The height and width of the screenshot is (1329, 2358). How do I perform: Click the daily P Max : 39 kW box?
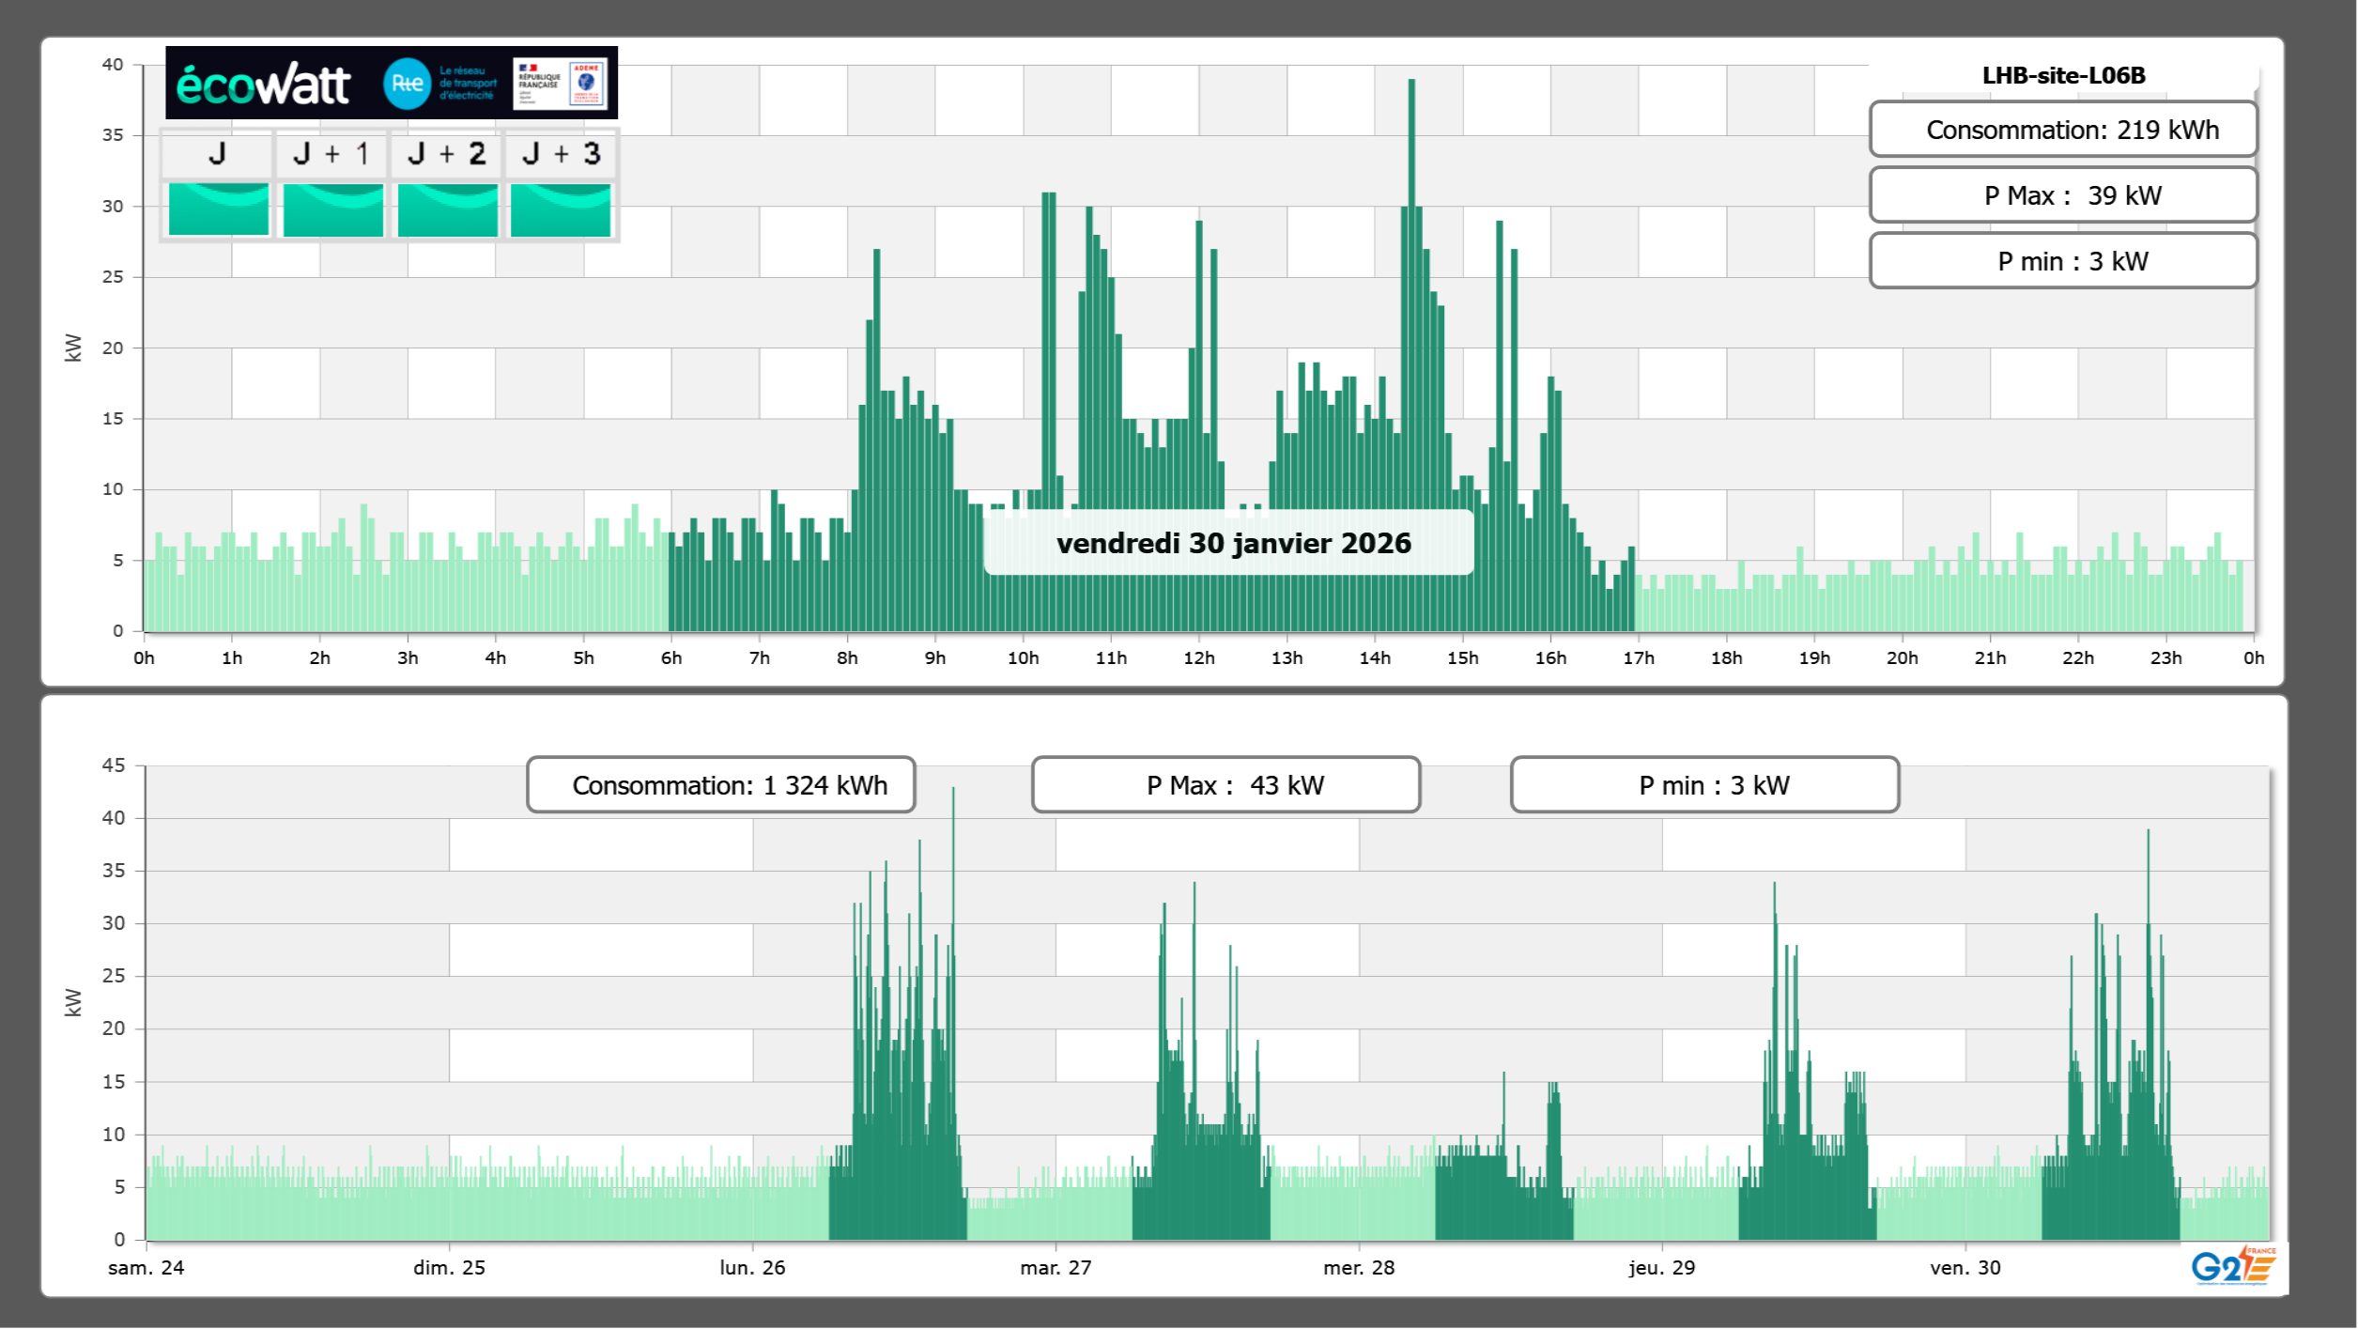click(2063, 195)
